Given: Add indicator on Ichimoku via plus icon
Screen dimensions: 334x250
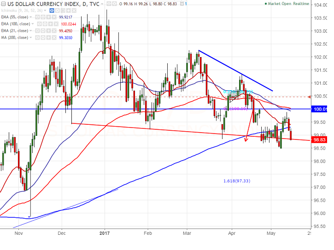Looking at the screenshot, I should (68, 11).
